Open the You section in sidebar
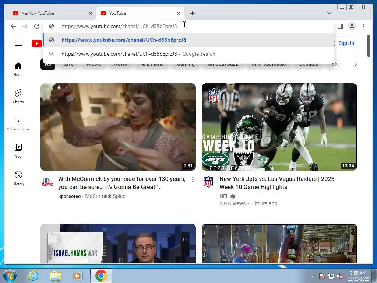 (x=18, y=151)
